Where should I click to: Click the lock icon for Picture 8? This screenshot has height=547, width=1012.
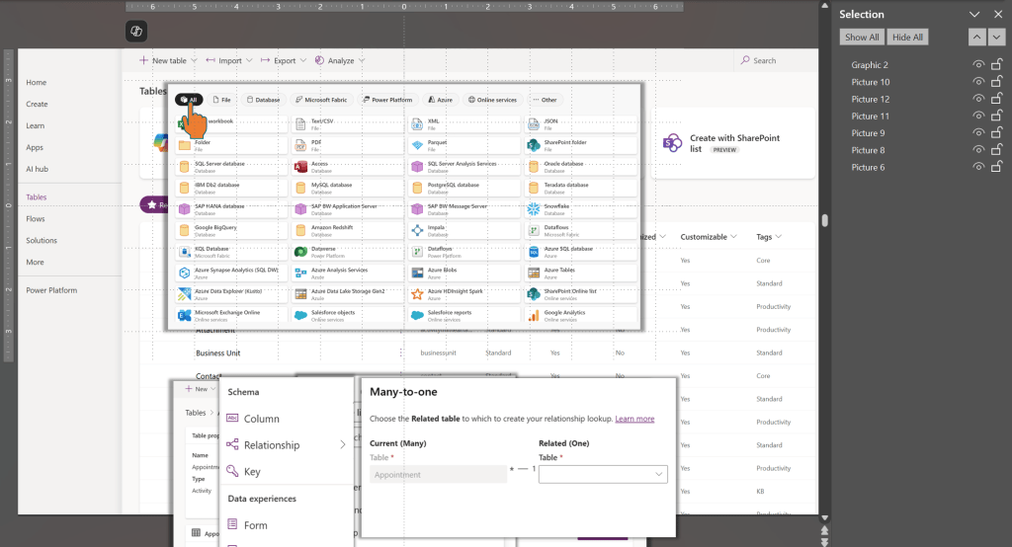pyautogui.click(x=997, y=150)
